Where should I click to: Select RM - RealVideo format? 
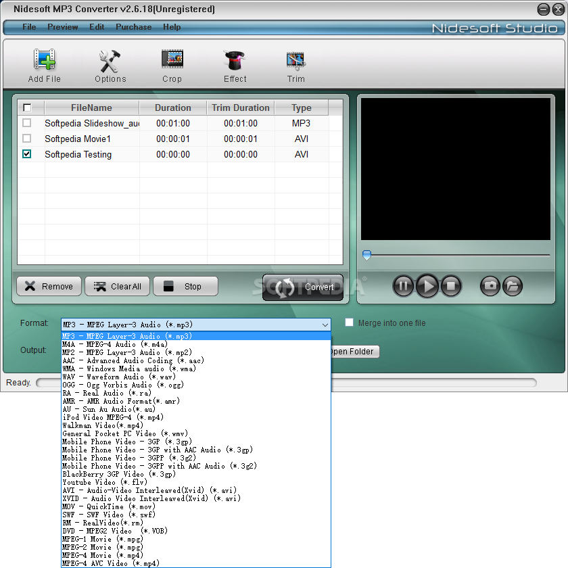pos(196,523)
